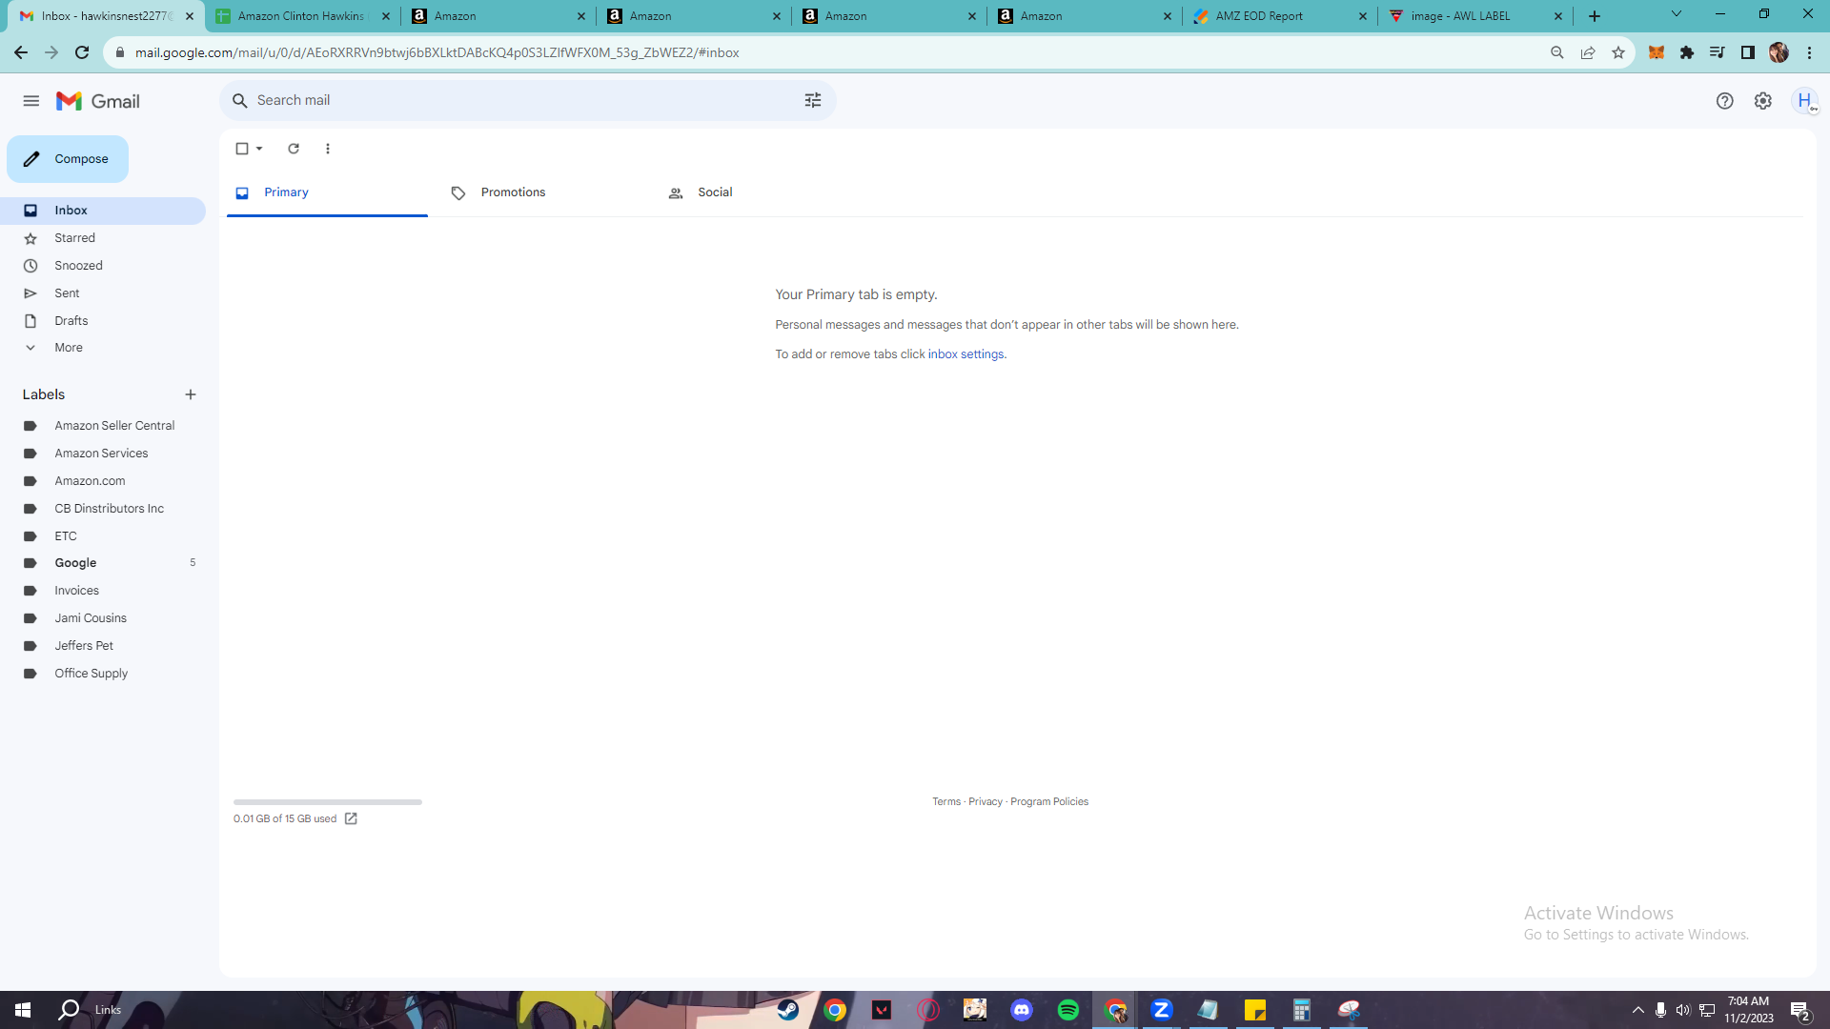1830x1029 pixels.
Task: Open Chrome side panel icon
Action: click(x=1748, y=52)
